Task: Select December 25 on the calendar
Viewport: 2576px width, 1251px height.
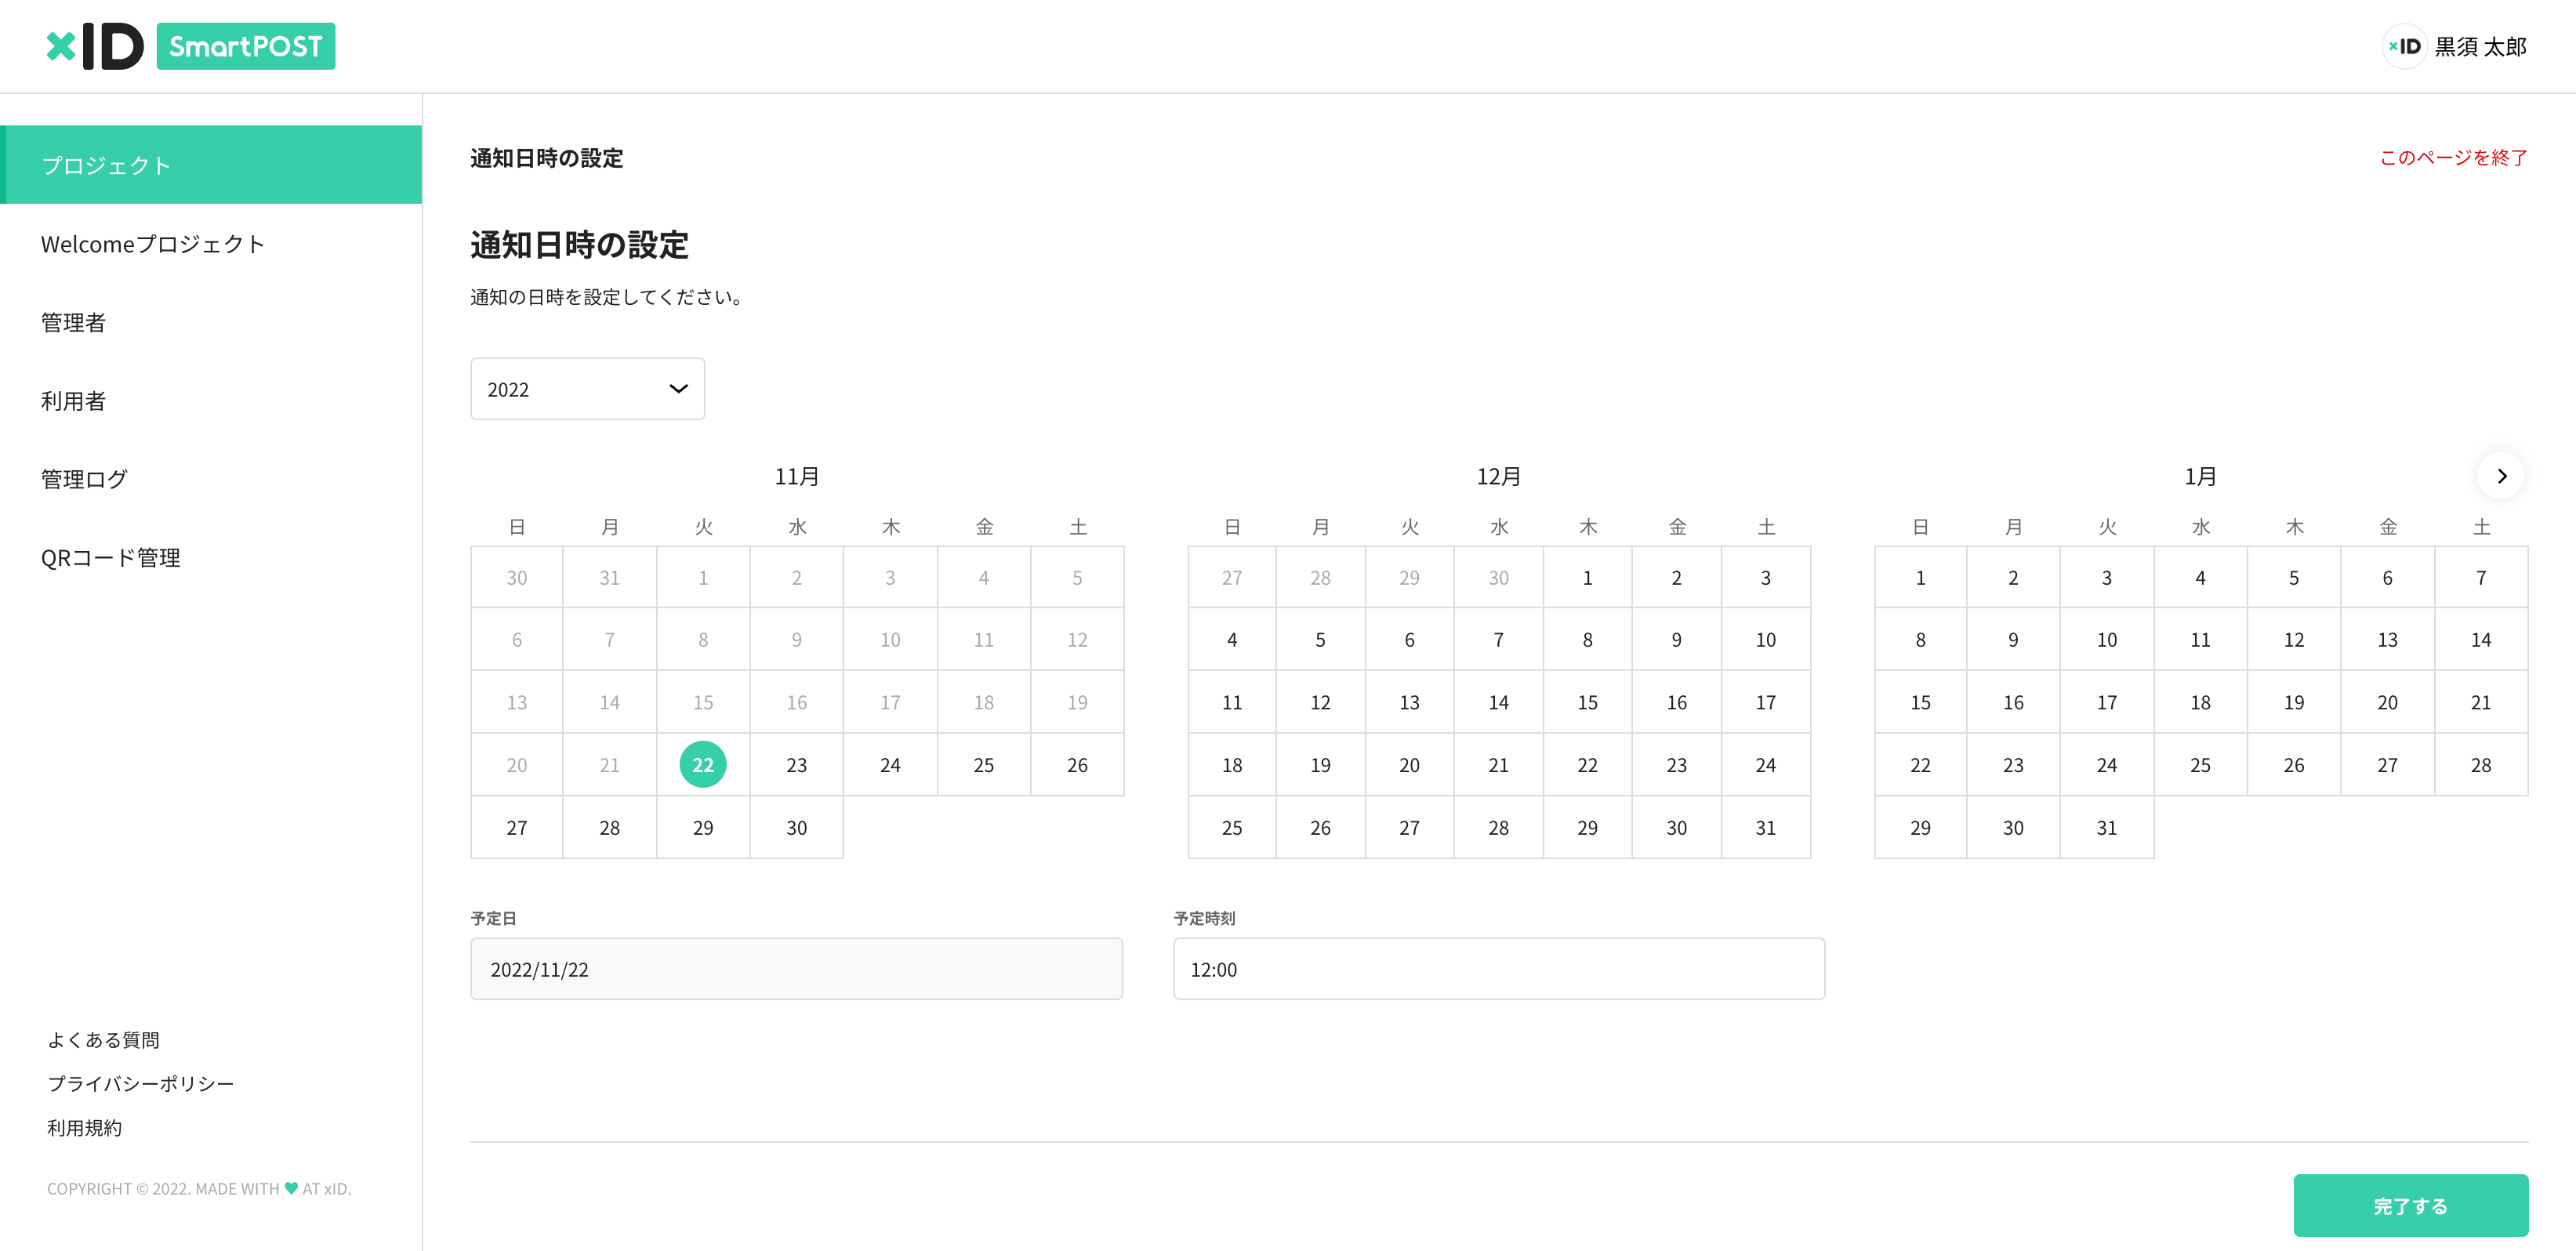Action: point(1232,827)
